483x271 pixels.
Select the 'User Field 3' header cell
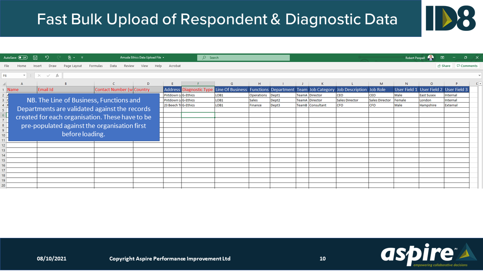(457, 90)
